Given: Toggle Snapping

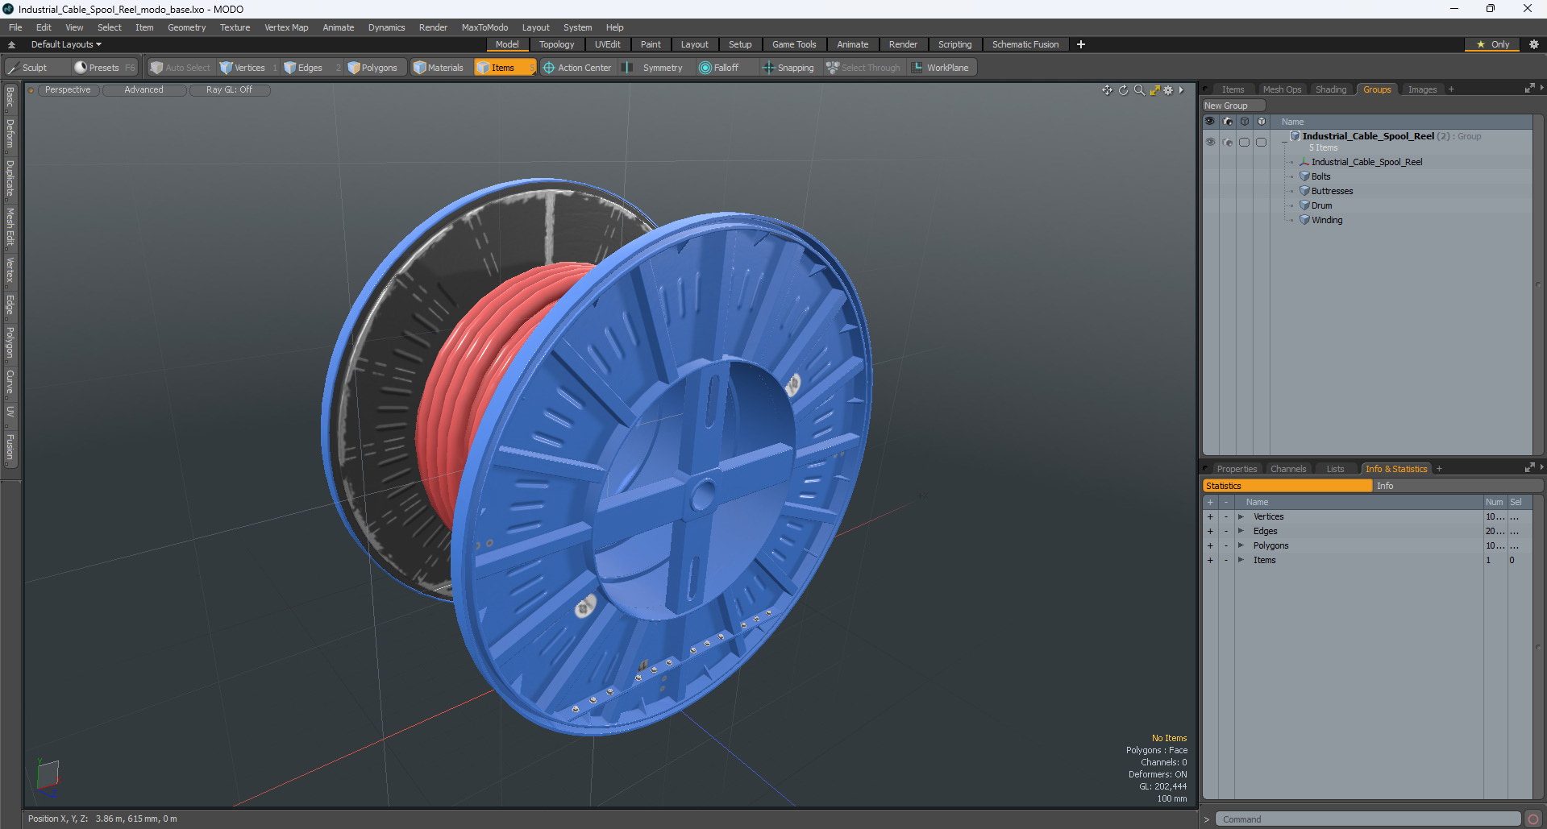Looking at the screenshot, I should (788, 68).
